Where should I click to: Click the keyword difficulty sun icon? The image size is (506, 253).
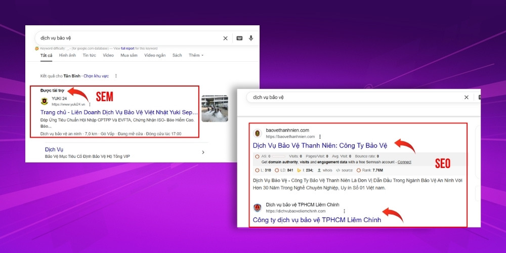37,49
